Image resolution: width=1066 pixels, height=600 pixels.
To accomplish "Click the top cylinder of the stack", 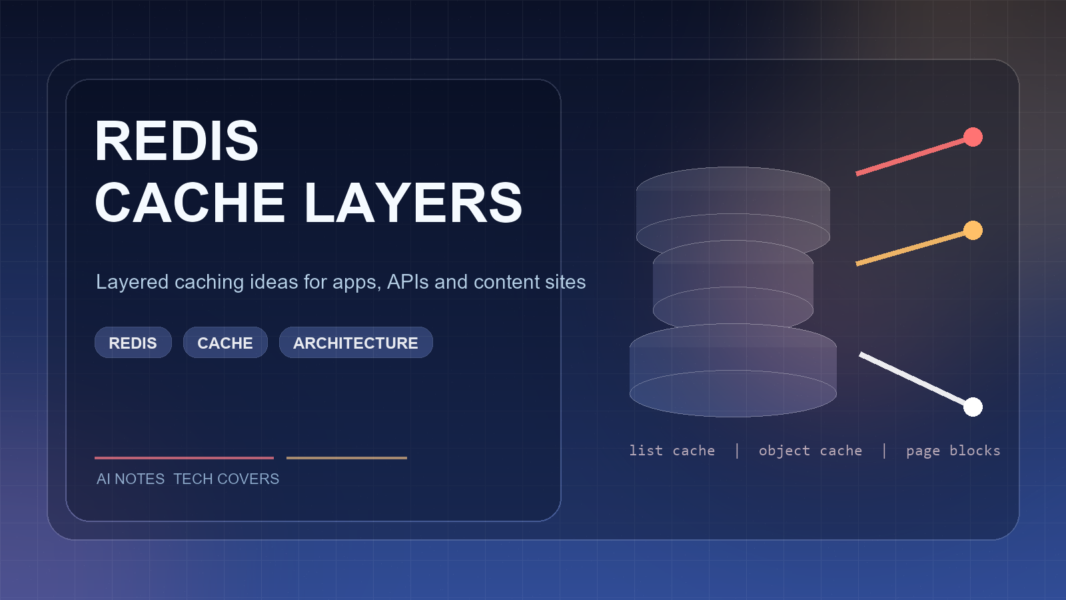I will coord(733,212).
